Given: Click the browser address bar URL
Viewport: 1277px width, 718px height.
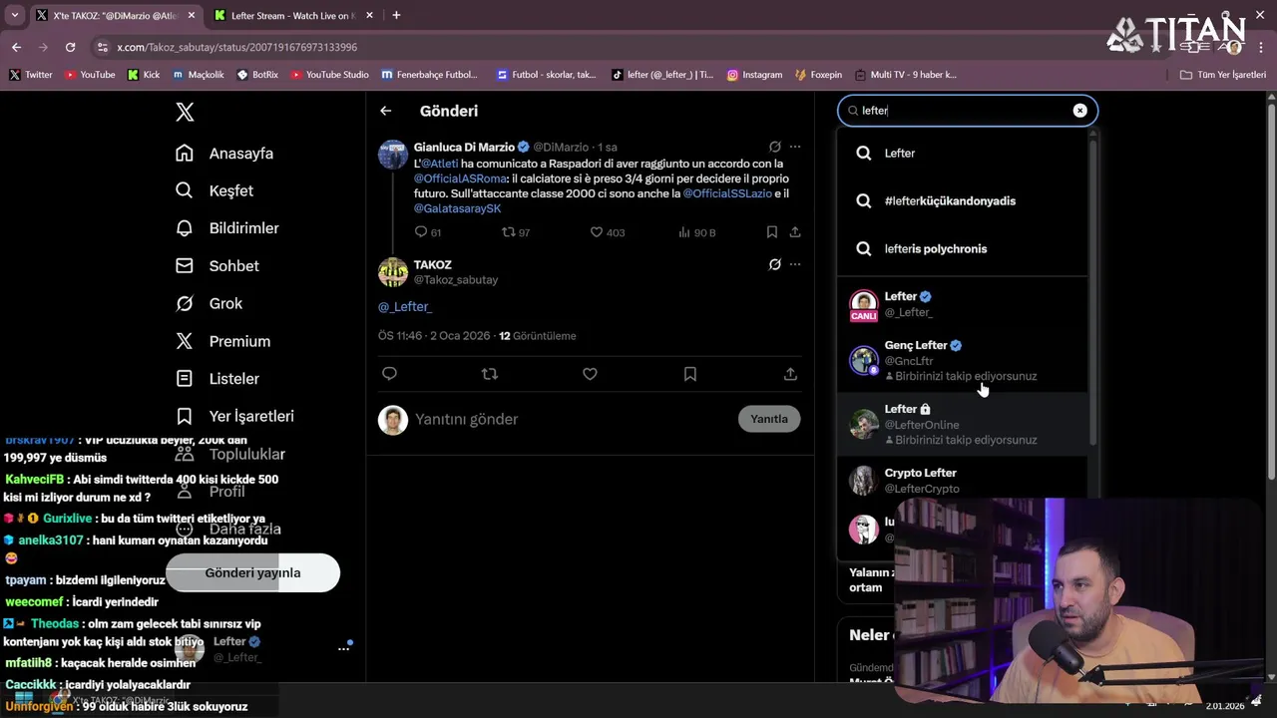Looking at the screenshot, I should [x=236, y=47].
